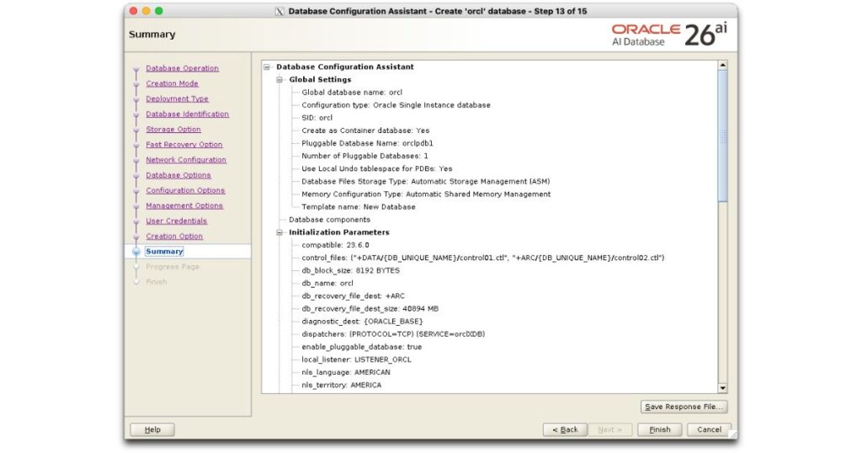This screenshot has width=862, height=453.
Task: Select the 'SID: orcl' row
Action: pos(317,118)
